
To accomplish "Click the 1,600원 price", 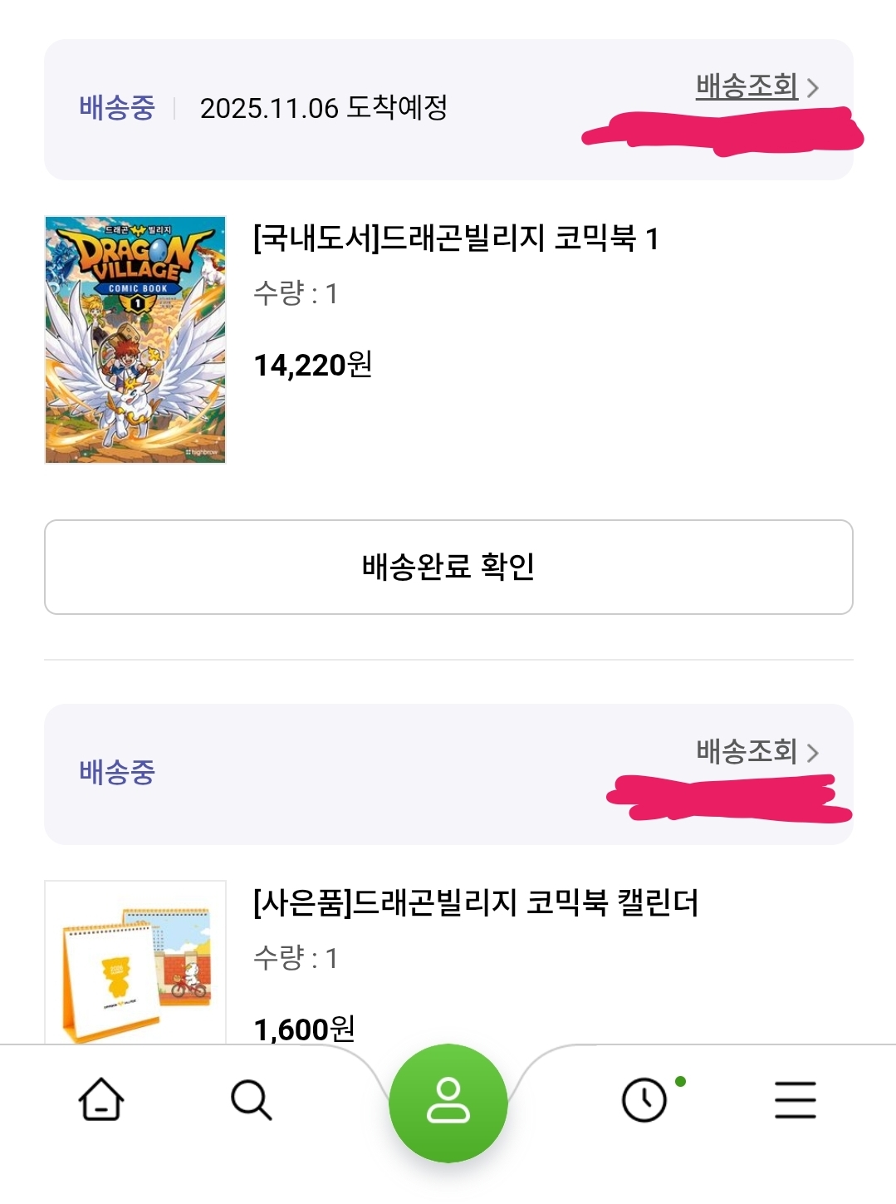I will pyautogui.click(x=304, y=1030).
